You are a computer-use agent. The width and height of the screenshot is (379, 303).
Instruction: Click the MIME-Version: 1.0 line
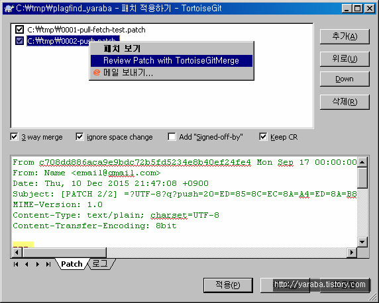58,204
